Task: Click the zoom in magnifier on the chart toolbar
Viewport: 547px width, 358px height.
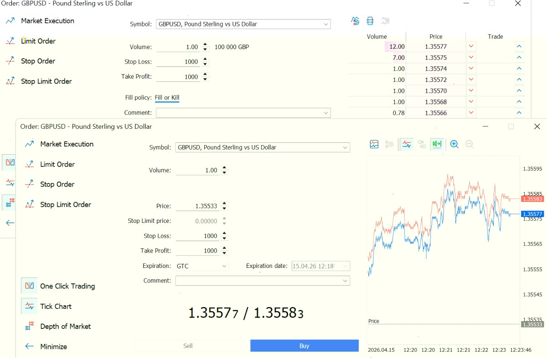Action: (454, 144)
